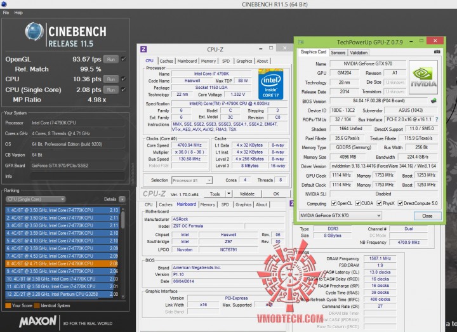Switch to Mainboard tab in top CPU-Z window
Image resolution: width=457 pixels, height=332 pixels.
[x=187, y=61]
